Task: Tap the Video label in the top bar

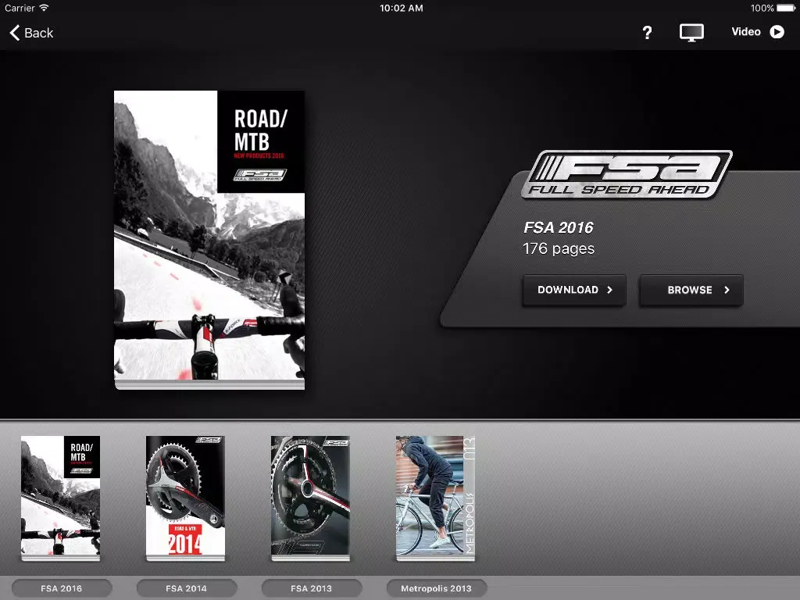Action: [746, 31]
